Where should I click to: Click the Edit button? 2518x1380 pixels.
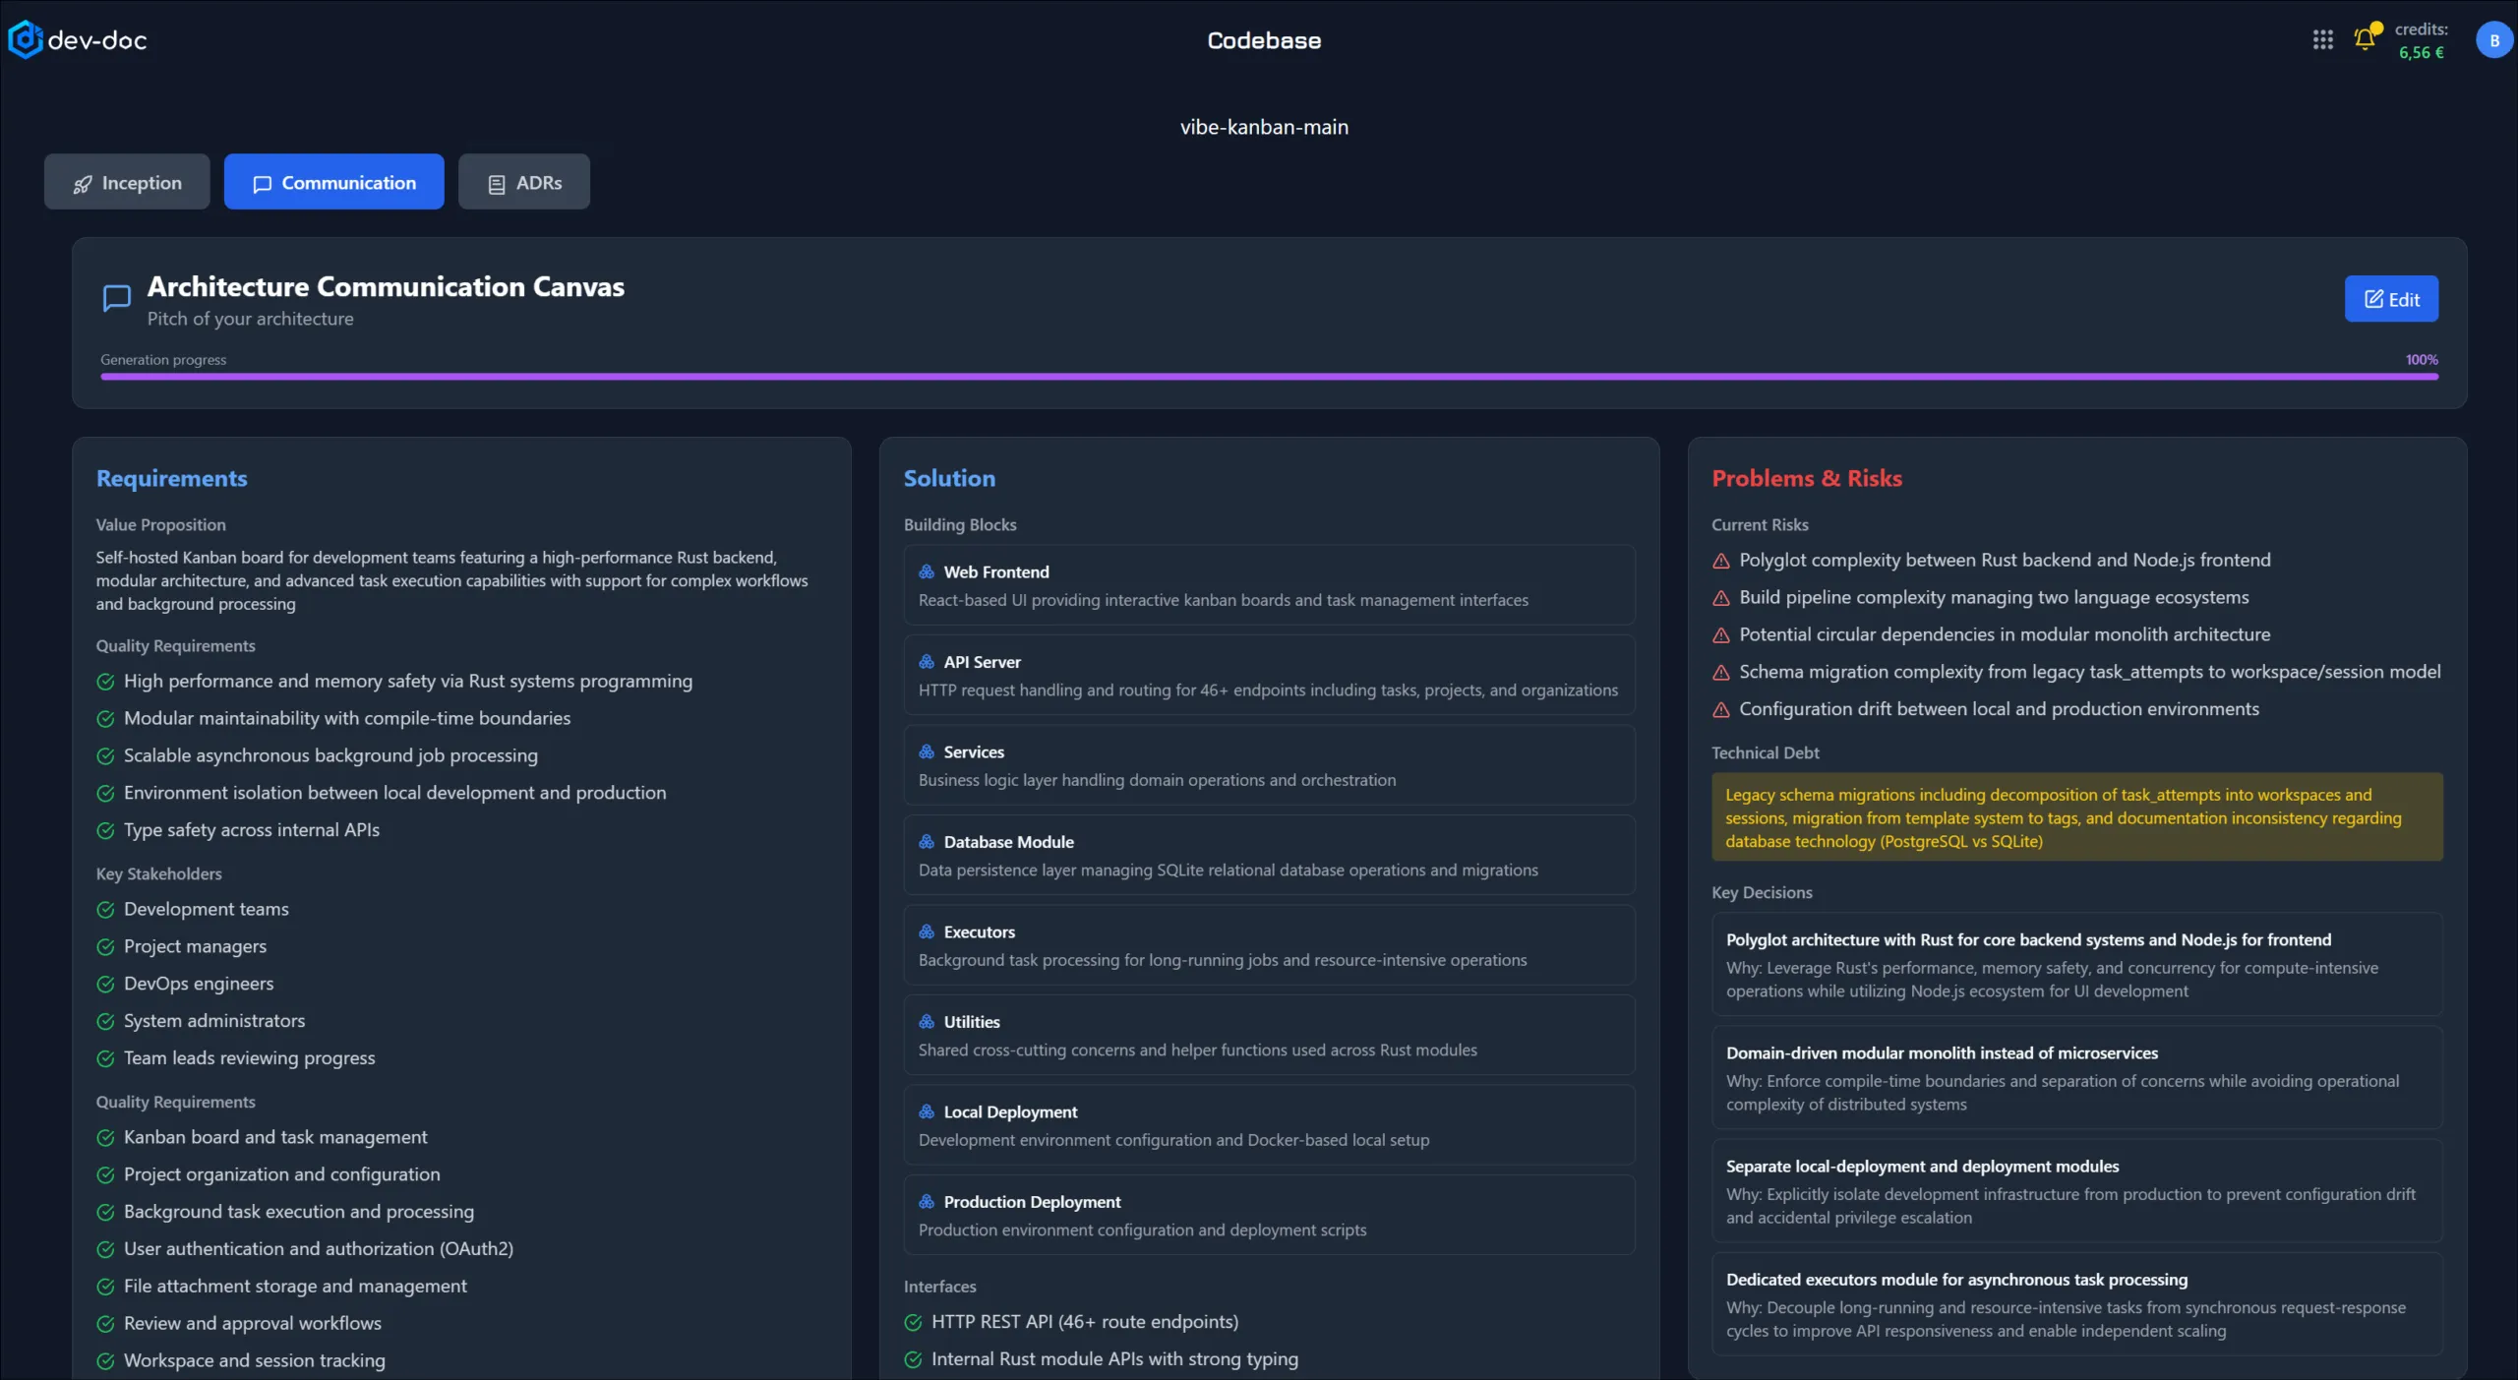(x=2391, y=299)
